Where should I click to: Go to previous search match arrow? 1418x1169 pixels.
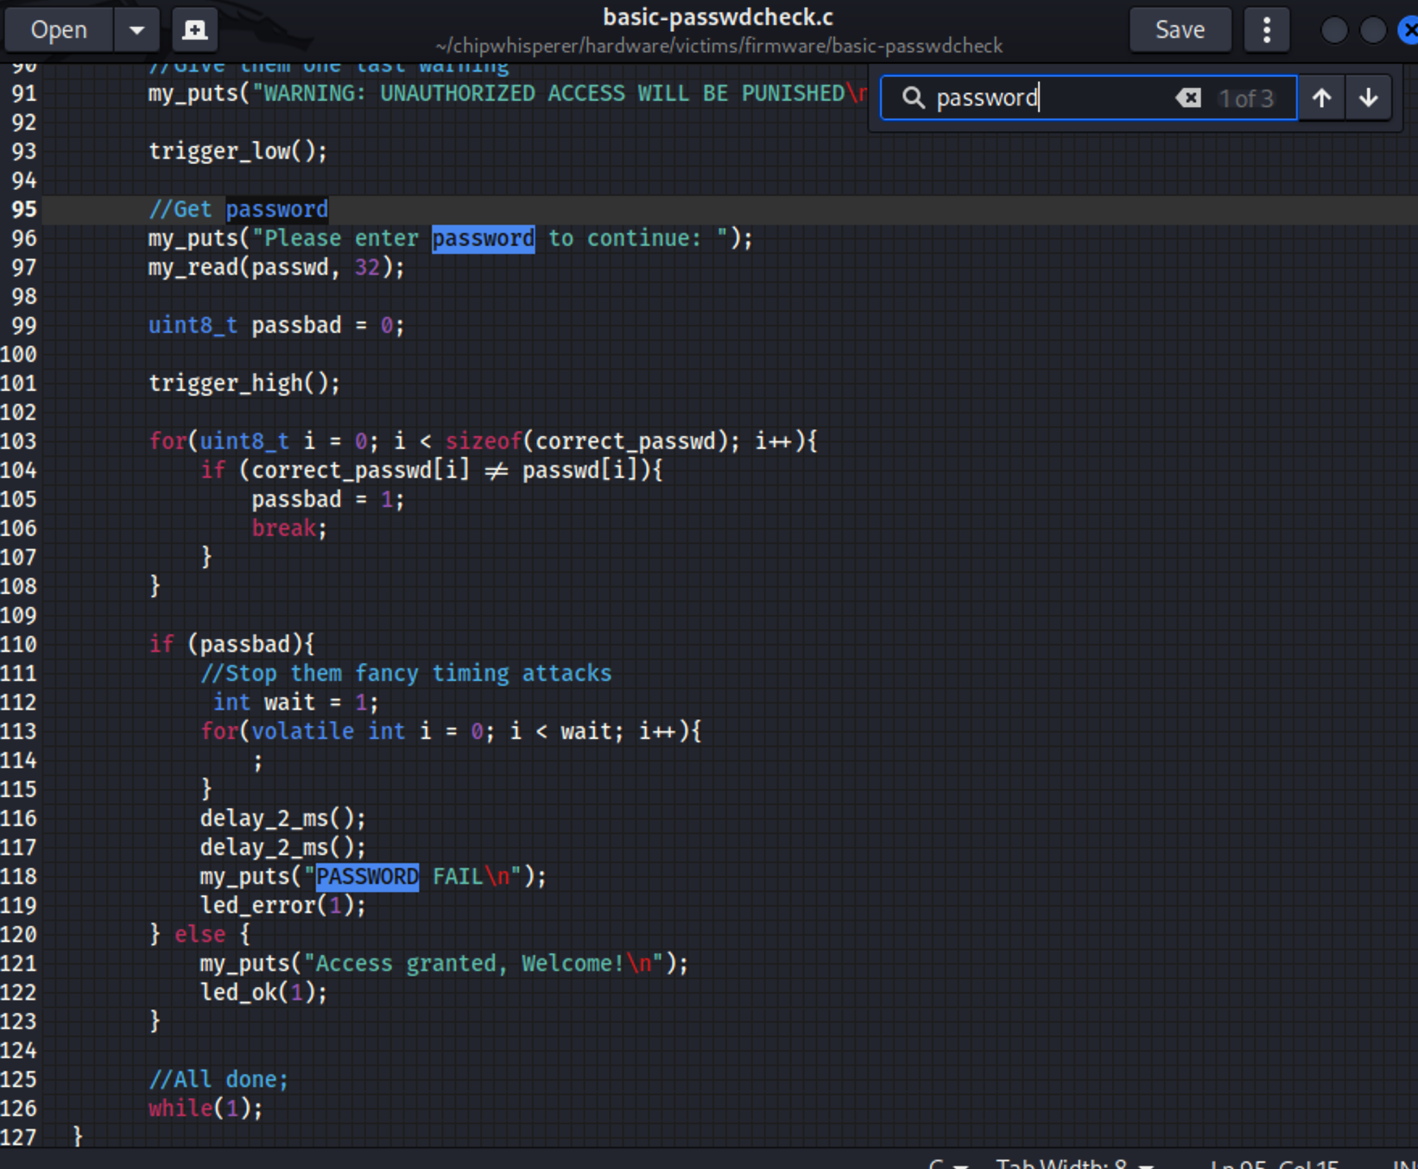coord(1321,98)
